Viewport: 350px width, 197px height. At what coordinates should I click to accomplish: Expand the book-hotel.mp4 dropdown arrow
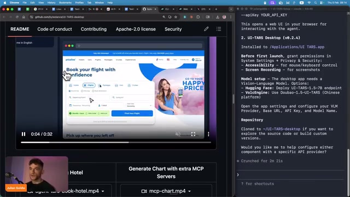103,191
